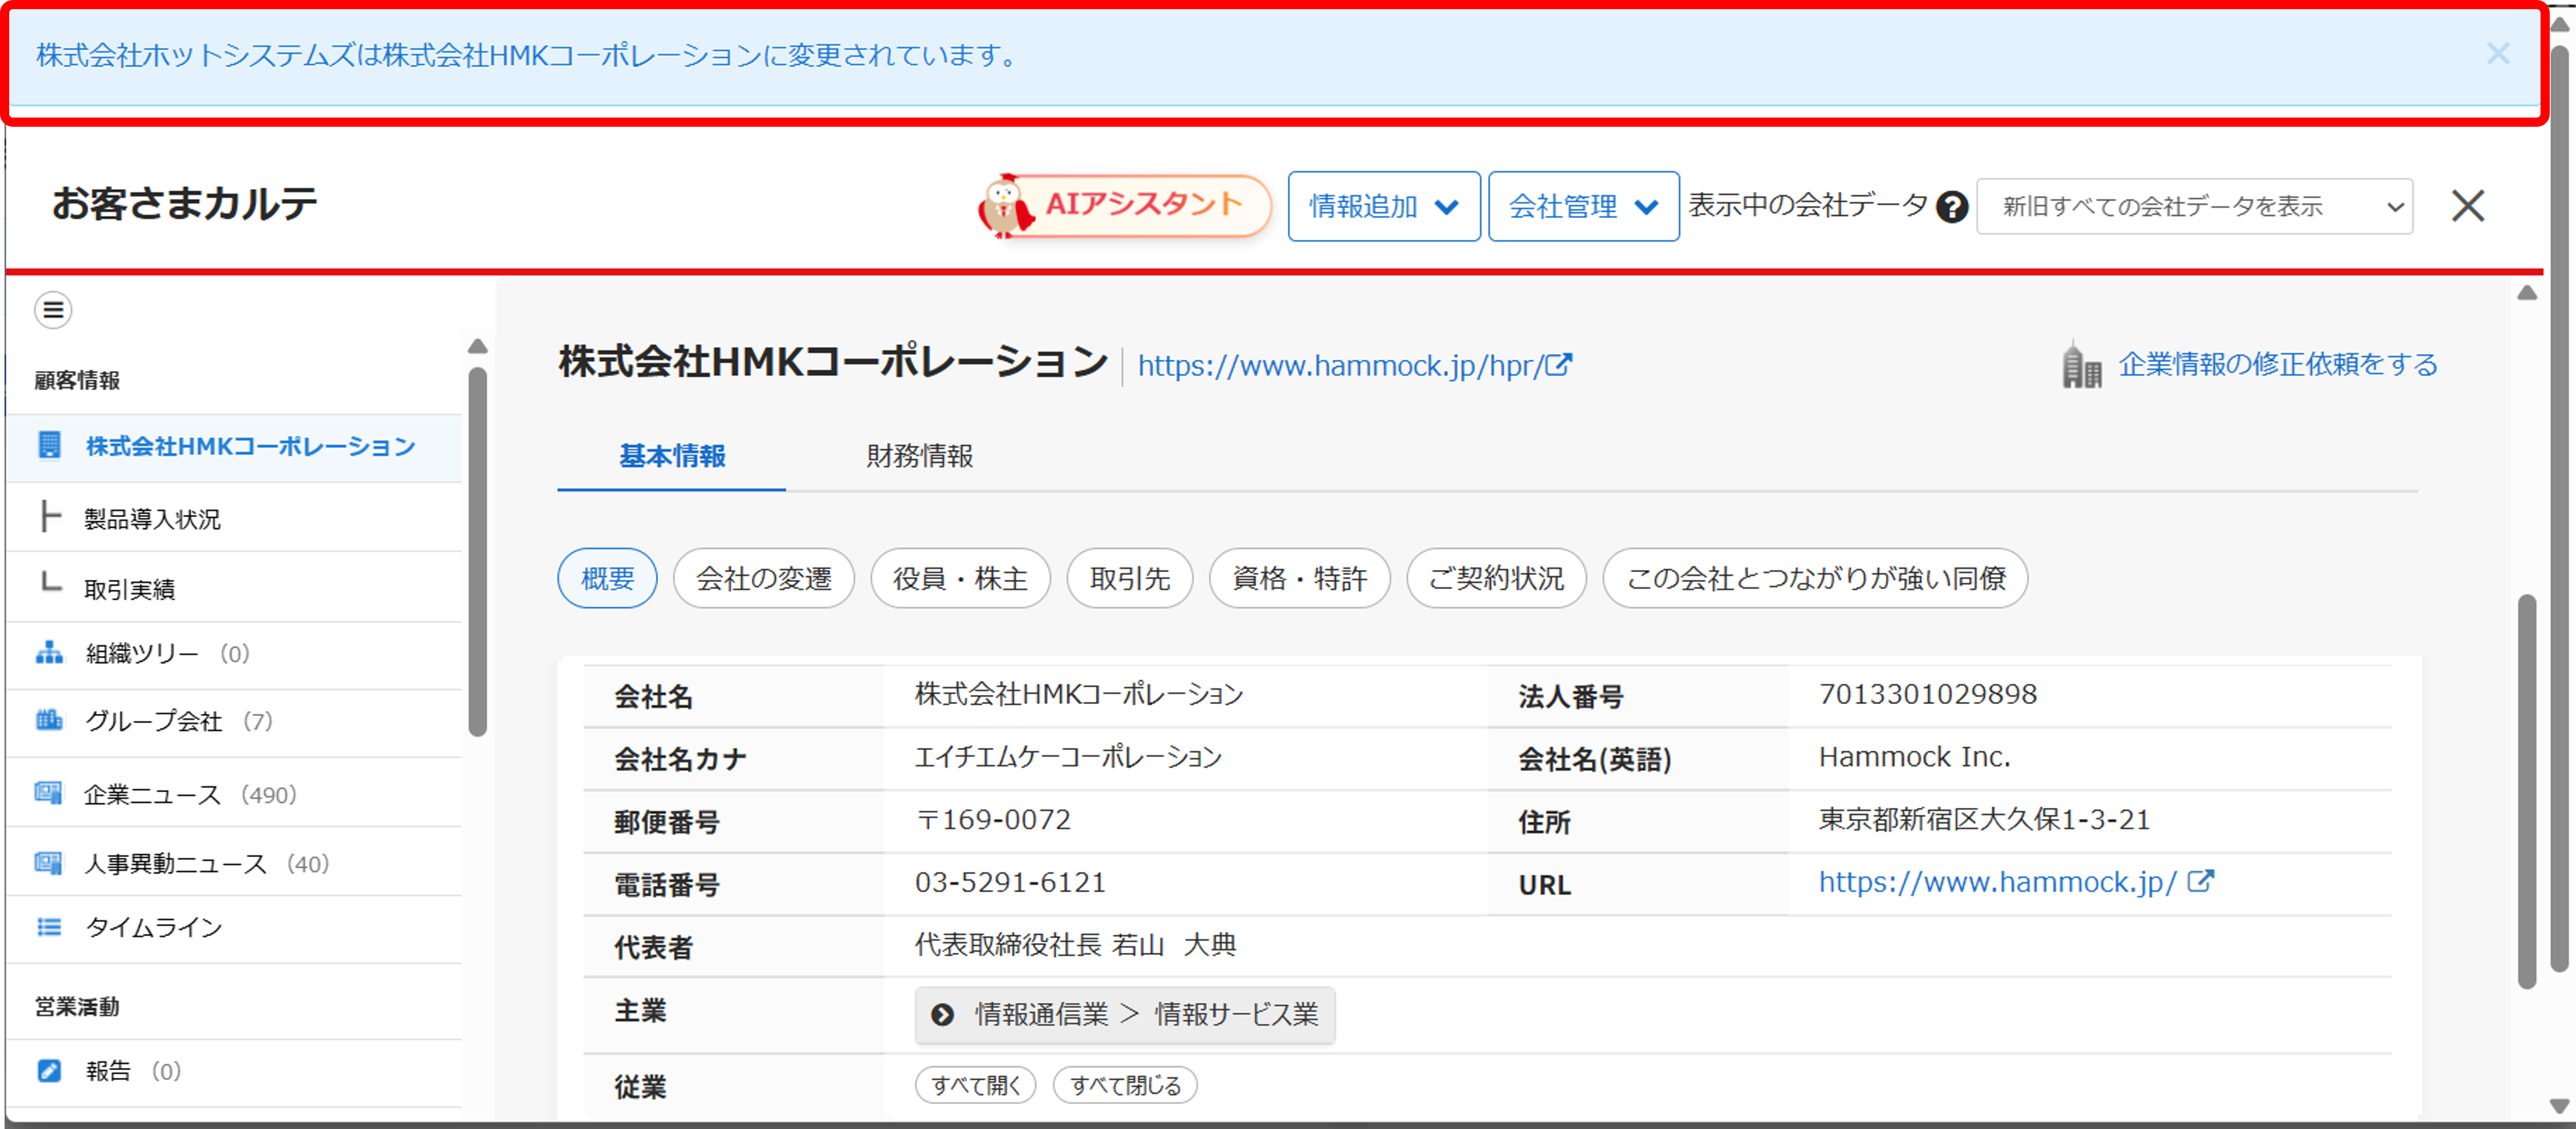The image size is (2576, 1129).
Task: Click the external link icon after the hpr URL
Action: click(1559, 364)
